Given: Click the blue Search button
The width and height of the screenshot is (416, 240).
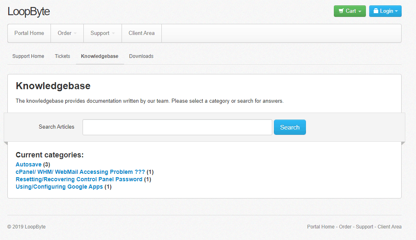Looking at the screenshot, I should (290, 127).
